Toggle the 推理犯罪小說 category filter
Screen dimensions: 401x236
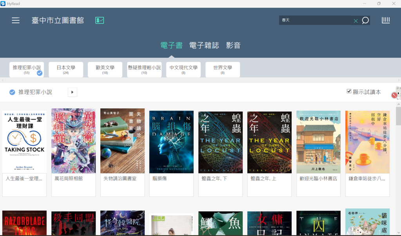click(x=27, y=70)
